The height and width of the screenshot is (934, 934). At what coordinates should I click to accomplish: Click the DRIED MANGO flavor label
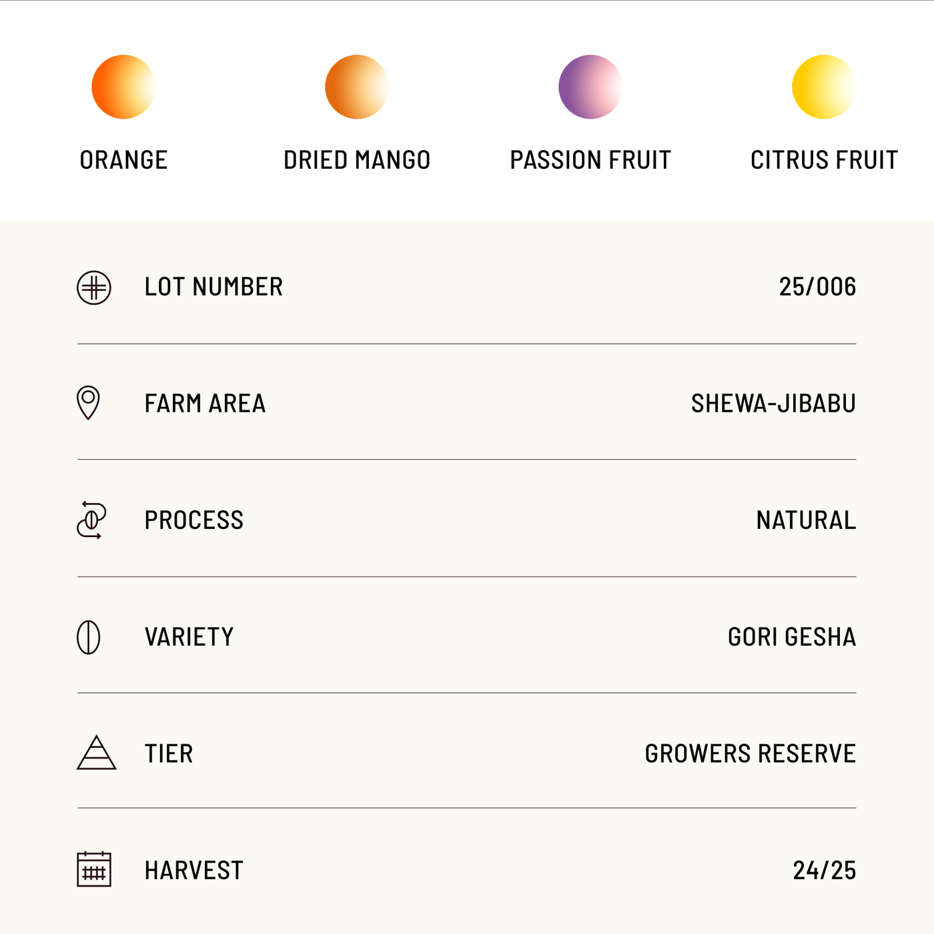tap(357, 160)
